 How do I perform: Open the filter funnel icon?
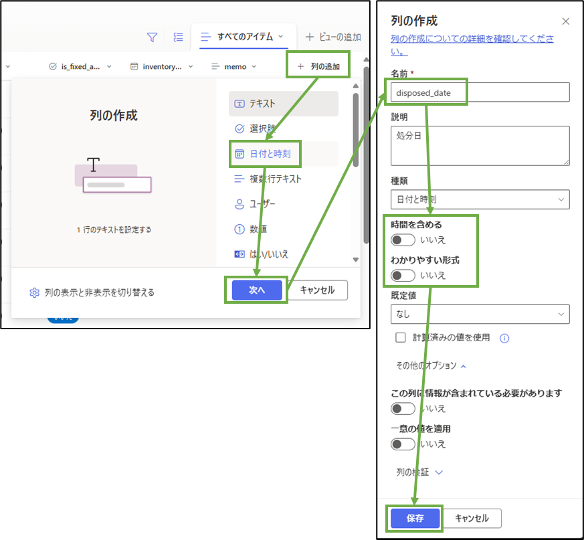point(152,37)
